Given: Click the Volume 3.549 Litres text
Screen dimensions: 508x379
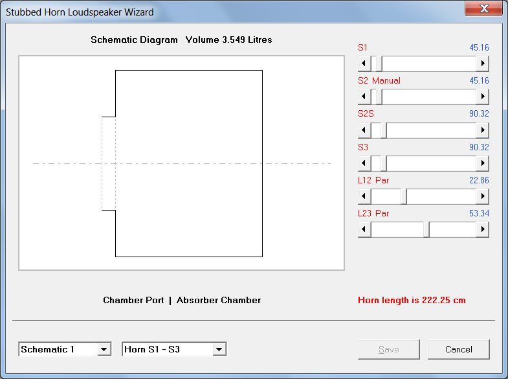Looking at the screenshot, I should point(228,40).
